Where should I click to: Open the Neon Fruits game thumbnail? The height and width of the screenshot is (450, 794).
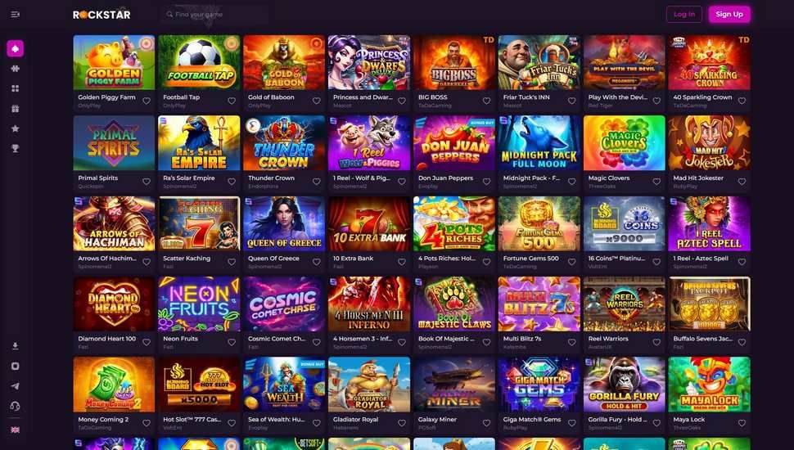[x=199, y=304]
